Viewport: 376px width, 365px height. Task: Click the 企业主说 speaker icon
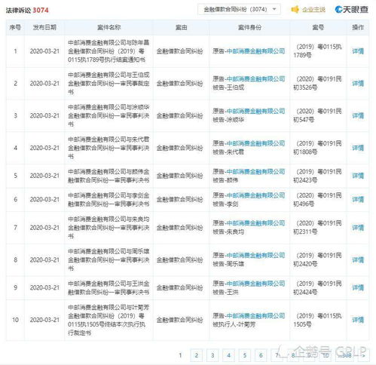pos(295,10)
